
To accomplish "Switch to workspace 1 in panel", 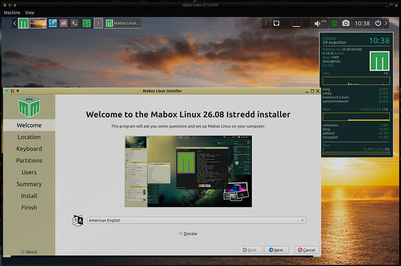I will coord(98,23).
